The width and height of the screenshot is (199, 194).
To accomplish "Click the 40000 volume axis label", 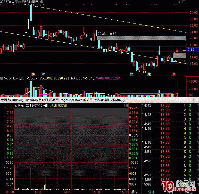I will tap(193, 82).
